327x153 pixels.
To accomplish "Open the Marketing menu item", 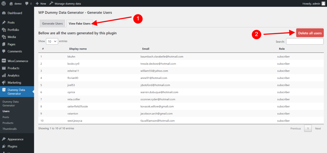I will click(14, 82).
